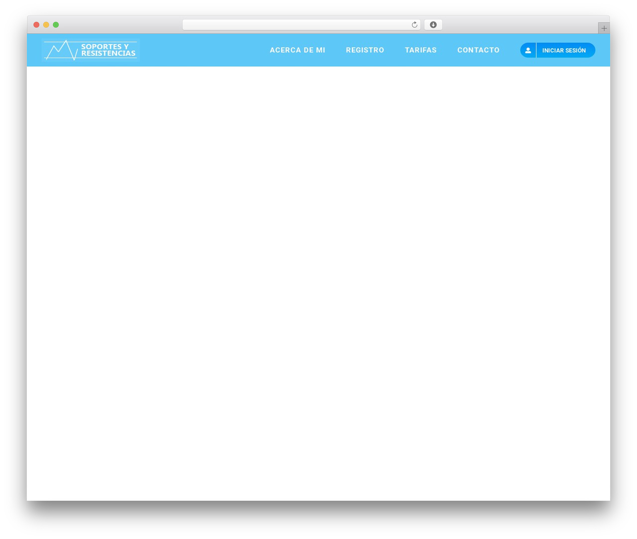Focus the browser address bar
This screenshot has height=539, width=637.
pos(301,25)
